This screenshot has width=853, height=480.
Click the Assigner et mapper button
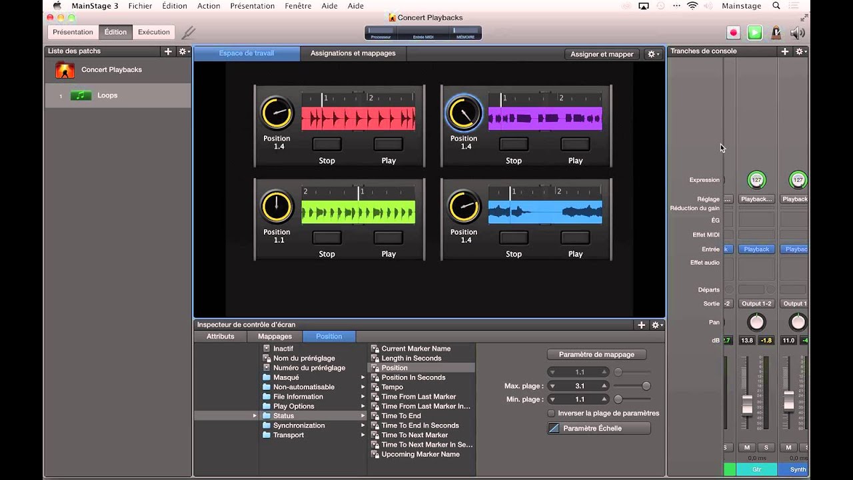602,54
